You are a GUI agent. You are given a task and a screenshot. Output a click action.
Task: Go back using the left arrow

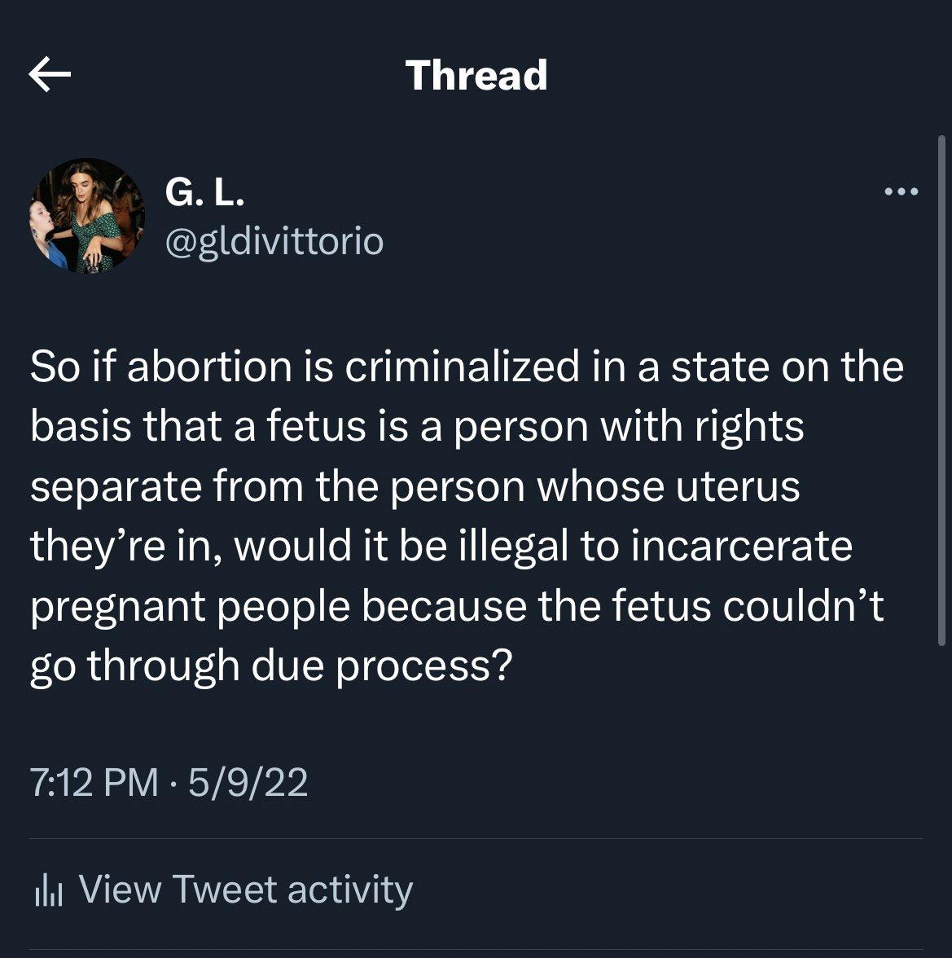pos(50,74)
